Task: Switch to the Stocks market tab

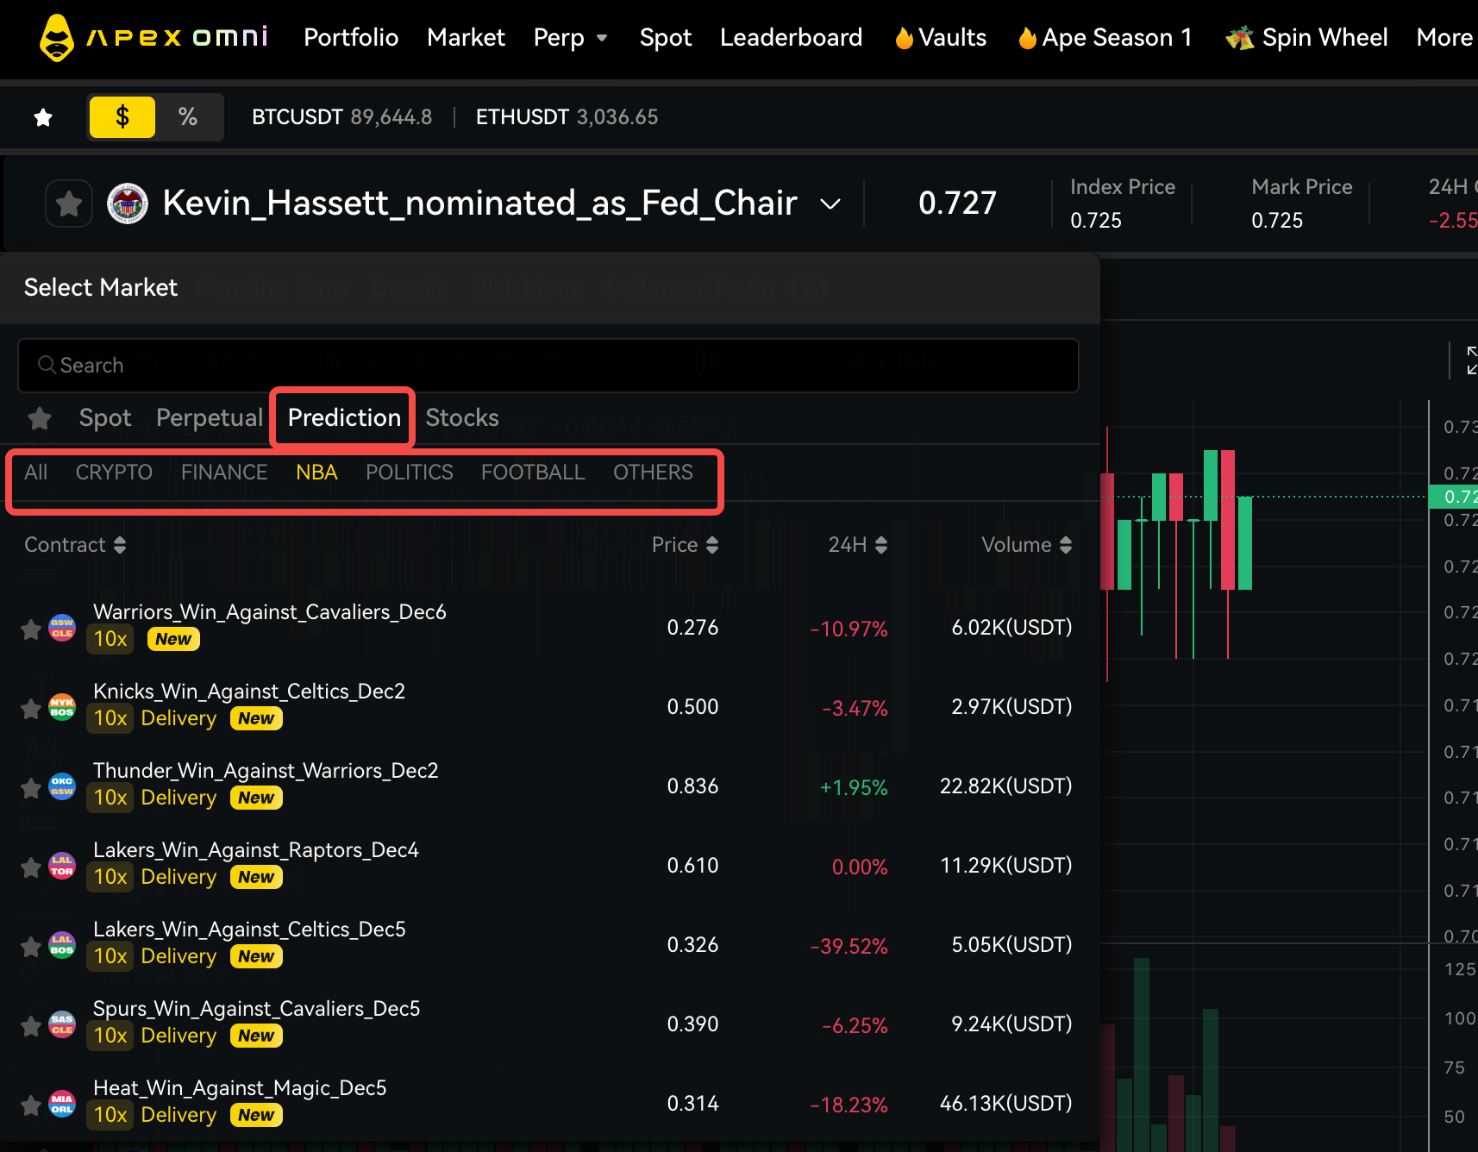Action: point(461,418)
